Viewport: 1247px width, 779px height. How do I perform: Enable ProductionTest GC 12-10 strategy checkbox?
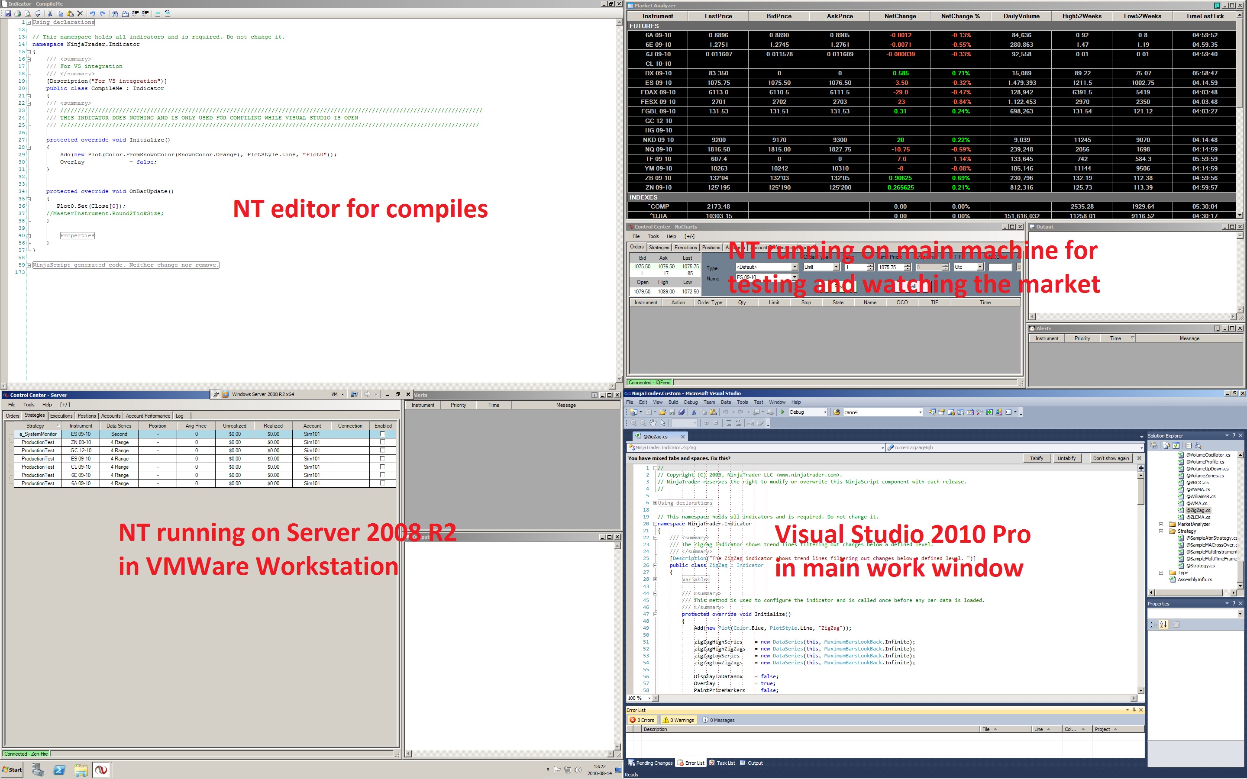pos(382,450)
